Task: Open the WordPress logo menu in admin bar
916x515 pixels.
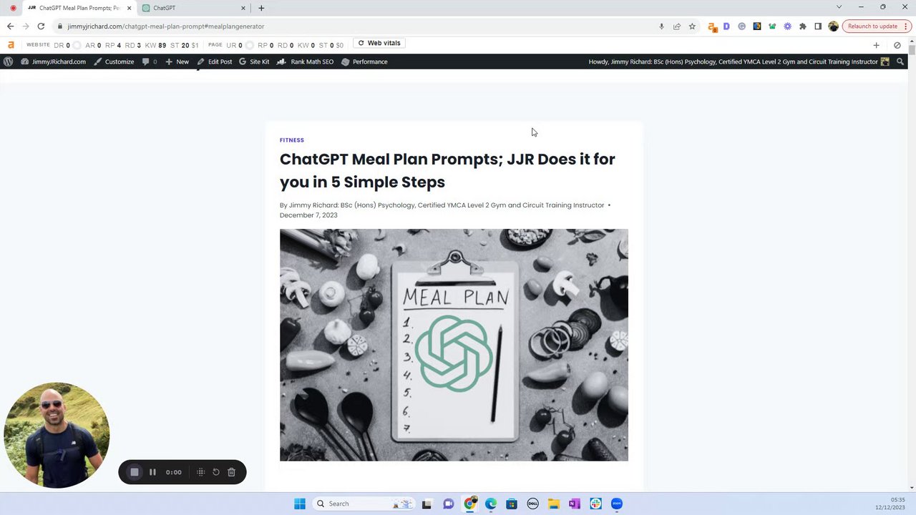Action: click(8, 62)
